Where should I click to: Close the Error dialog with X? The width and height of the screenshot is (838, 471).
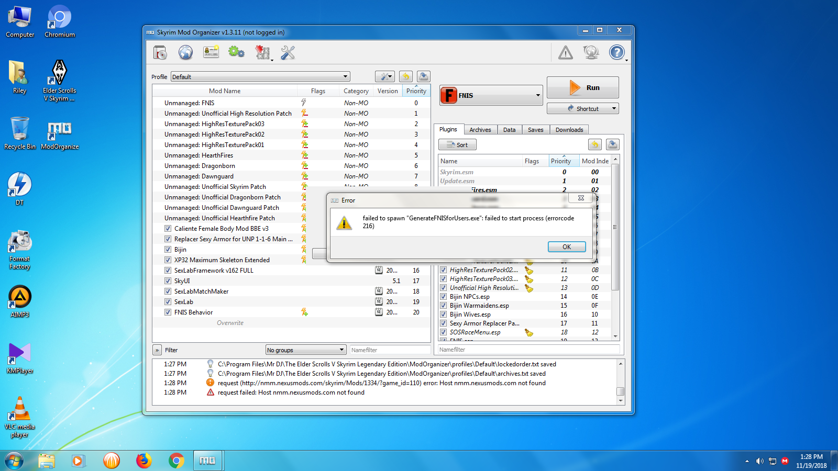point(581,198)
